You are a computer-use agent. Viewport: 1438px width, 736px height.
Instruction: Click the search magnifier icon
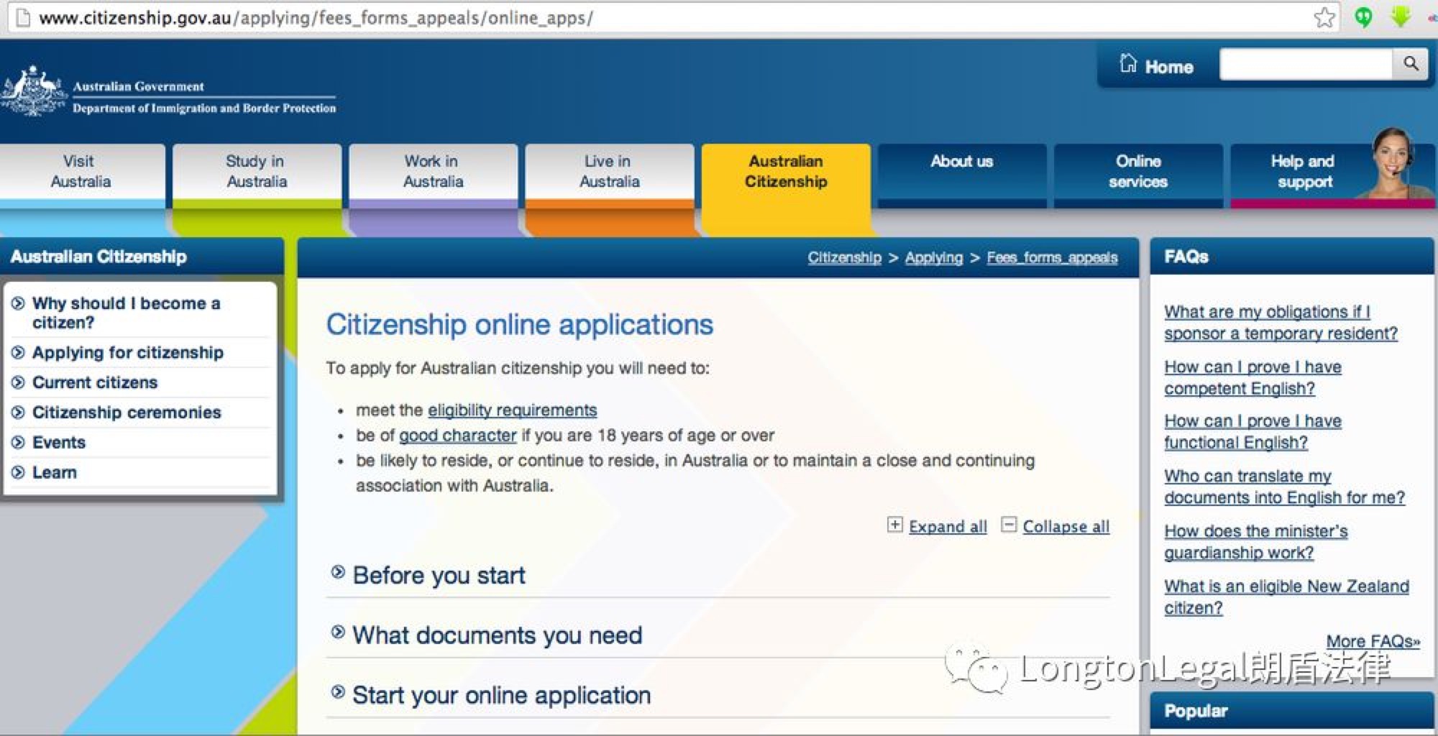click(1410, 64)
